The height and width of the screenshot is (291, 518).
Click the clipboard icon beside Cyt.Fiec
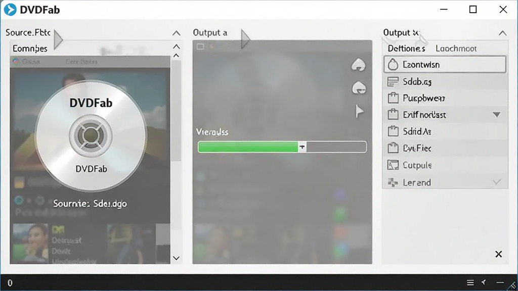pyautogui.click(x=393, y=148)
